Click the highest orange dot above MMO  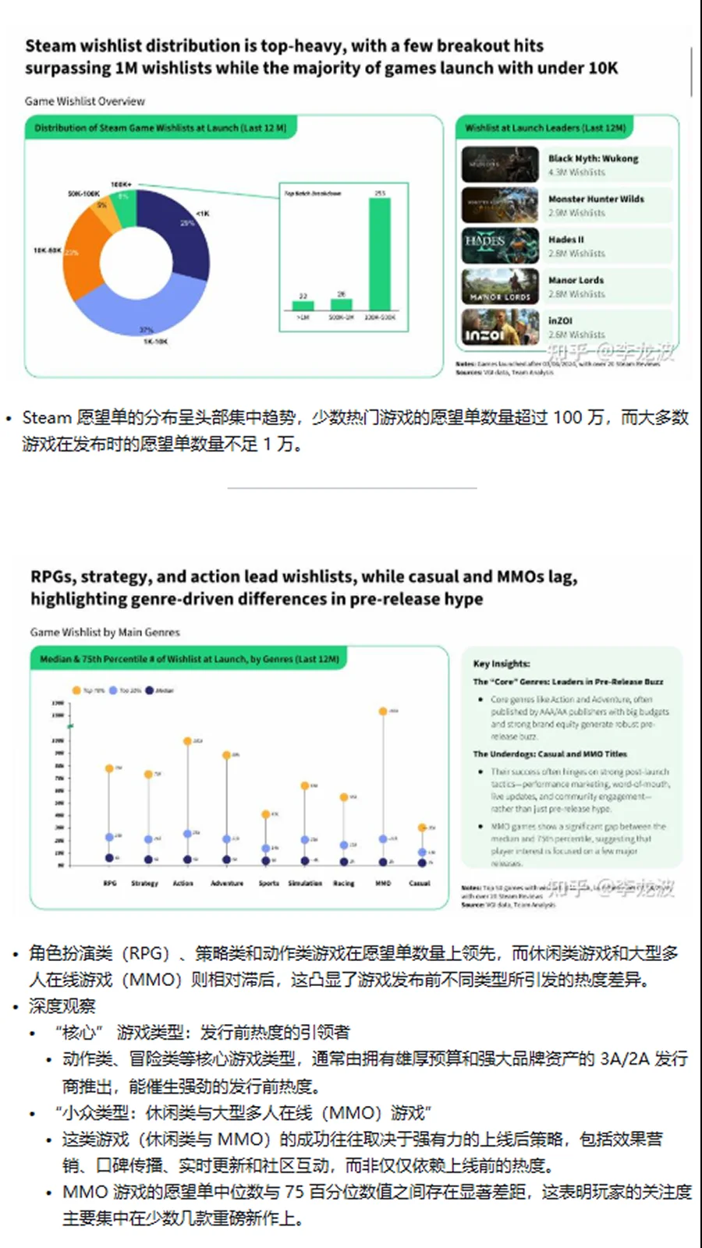click(383, 711)
